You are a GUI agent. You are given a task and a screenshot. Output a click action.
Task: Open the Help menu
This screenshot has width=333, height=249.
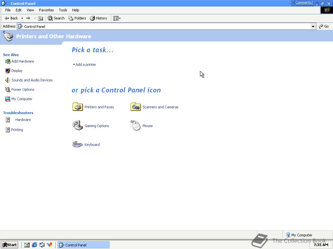[75, 10]
